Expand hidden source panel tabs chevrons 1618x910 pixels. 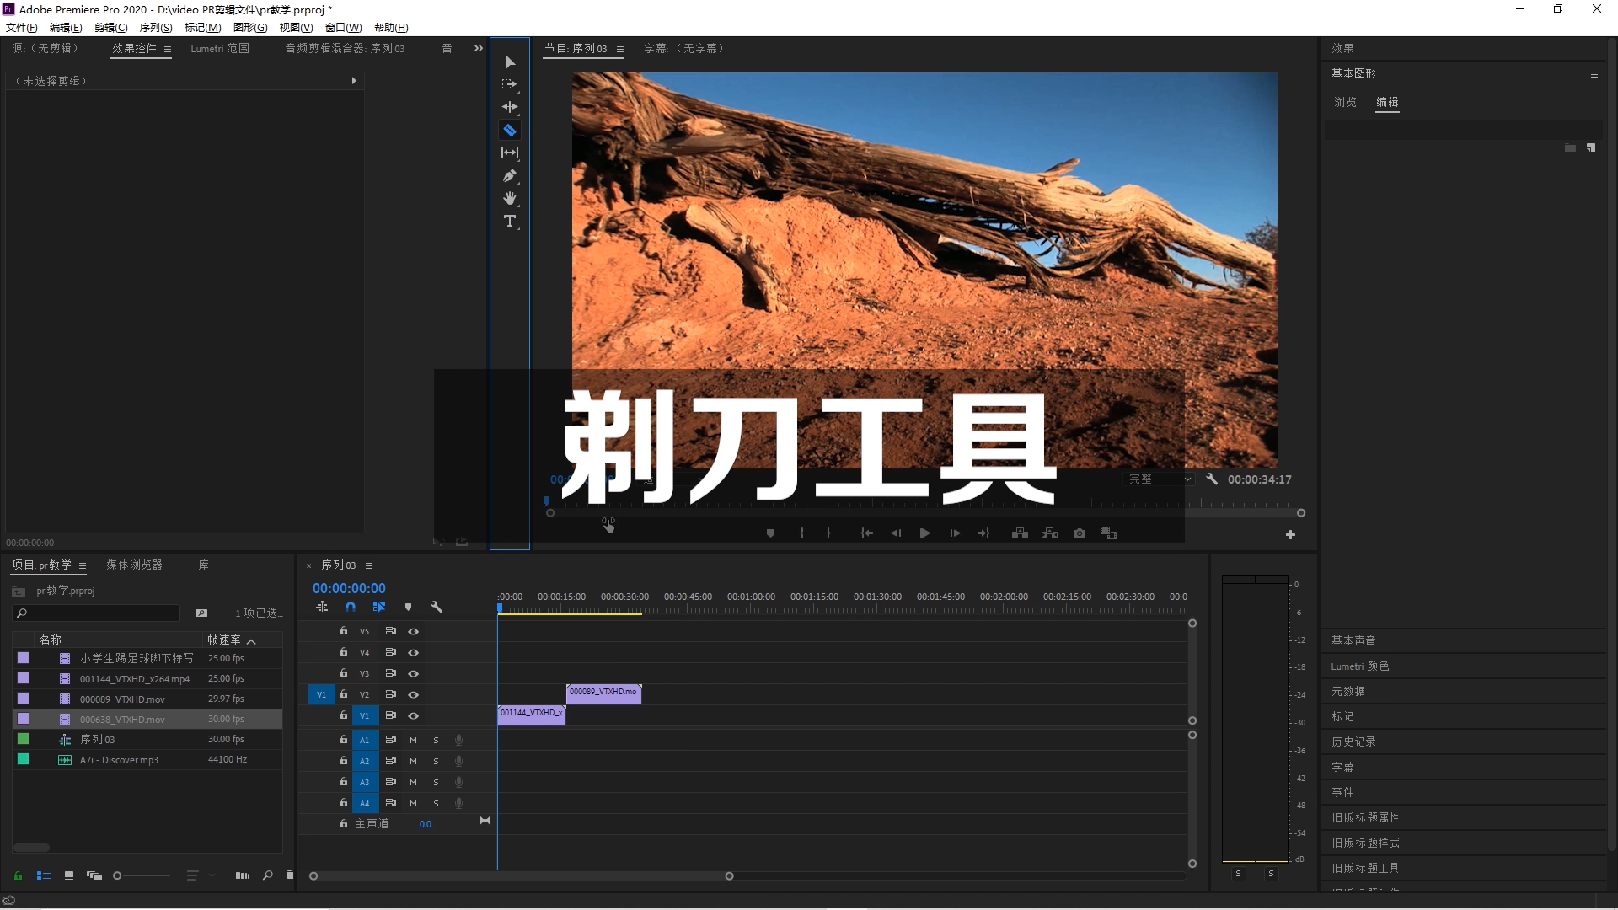click(x=479, y=48)
